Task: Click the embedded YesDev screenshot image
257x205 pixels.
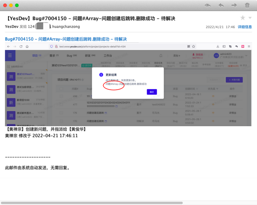Action: coord(128,84)
